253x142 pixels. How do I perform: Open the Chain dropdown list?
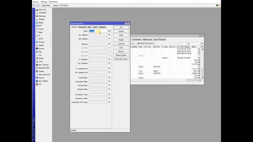[109, 31]
